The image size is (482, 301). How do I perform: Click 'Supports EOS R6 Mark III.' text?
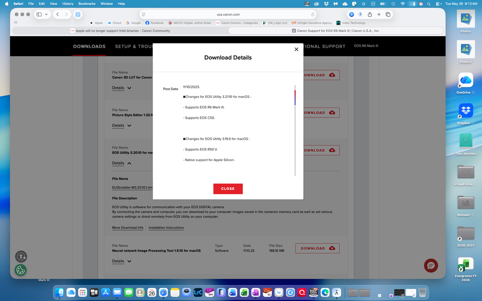pos(204,107)
